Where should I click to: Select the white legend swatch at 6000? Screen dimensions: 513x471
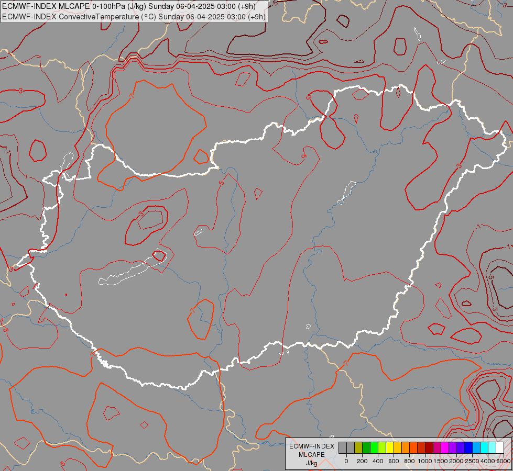point(499,448)
